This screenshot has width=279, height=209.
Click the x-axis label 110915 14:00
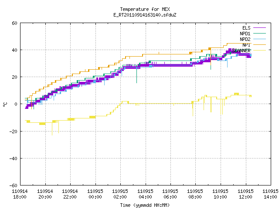click(x=270, y=194)
